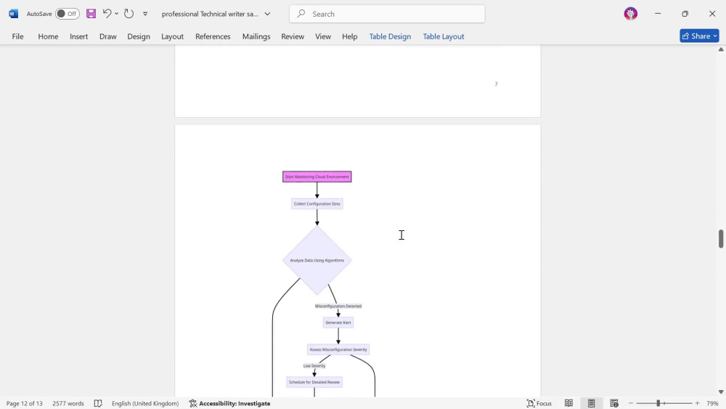Viewport: 726px width, 409px height.
Task: Click the Search box
Action: pyautogui.click(x=387, y=14)
